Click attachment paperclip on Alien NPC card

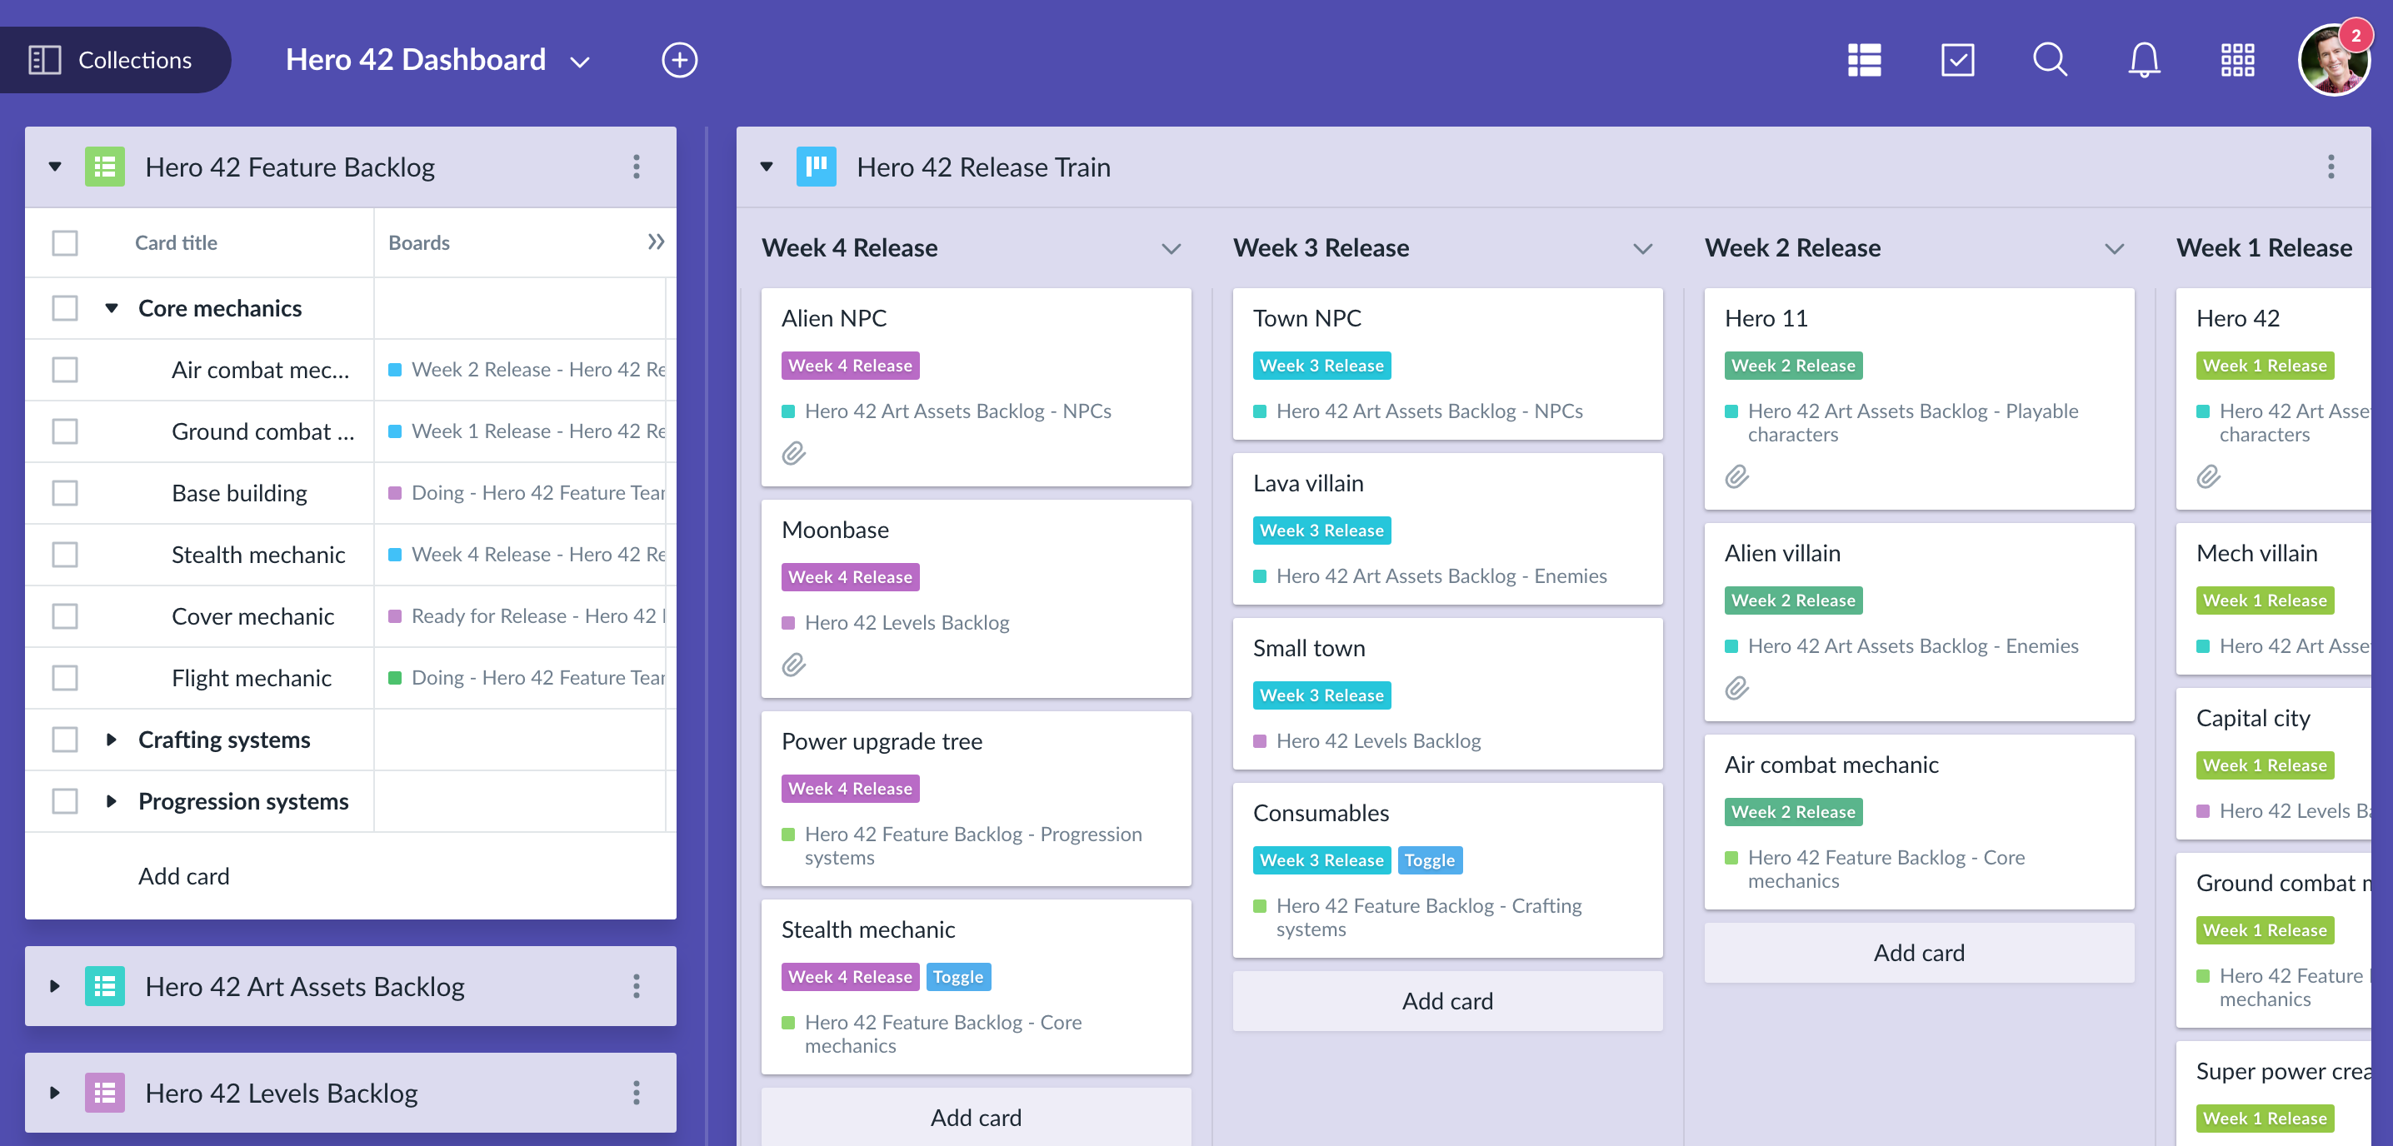[x=793, y=453]
